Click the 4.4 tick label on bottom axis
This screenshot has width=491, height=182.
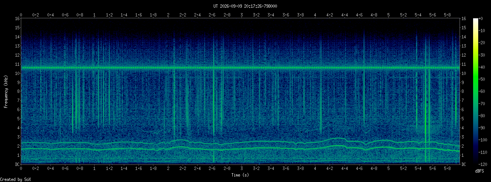pyautogui.click(x=345, y=169)
